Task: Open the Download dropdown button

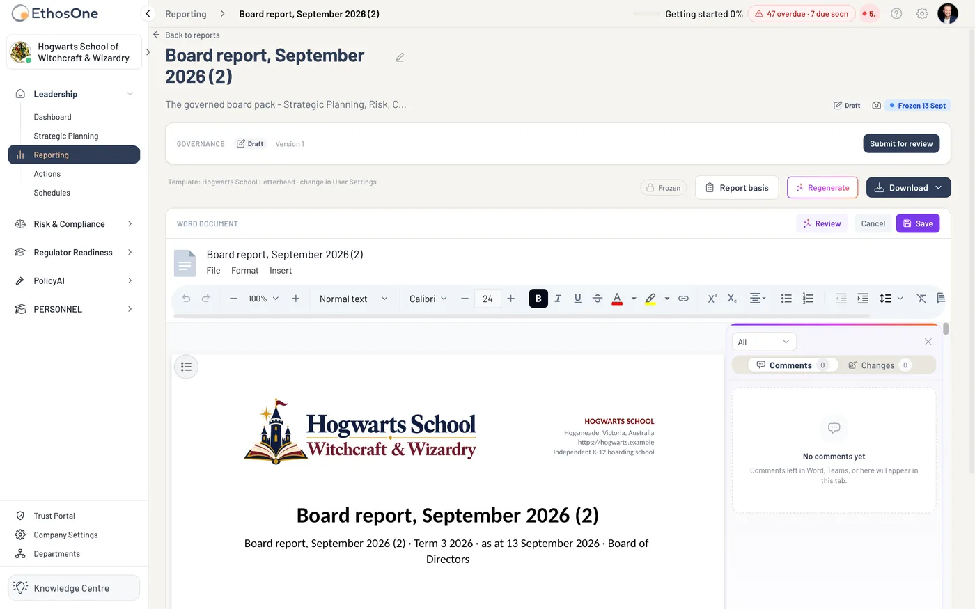Action: coord(908,188)
